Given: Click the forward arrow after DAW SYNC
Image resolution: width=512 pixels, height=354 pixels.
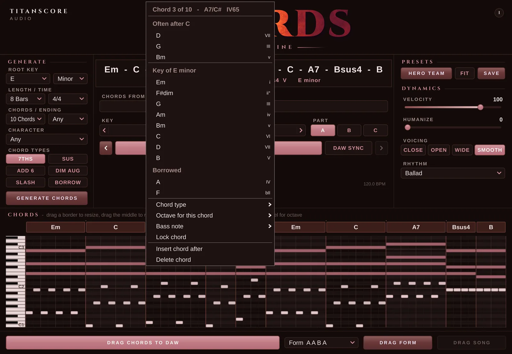Looking at the screenshot, I should tap(381, 148).
